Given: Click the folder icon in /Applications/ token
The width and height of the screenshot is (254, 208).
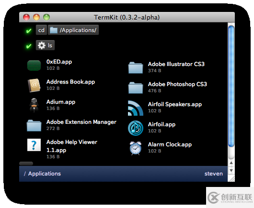Looking at the screenshot, I should 54,30.
